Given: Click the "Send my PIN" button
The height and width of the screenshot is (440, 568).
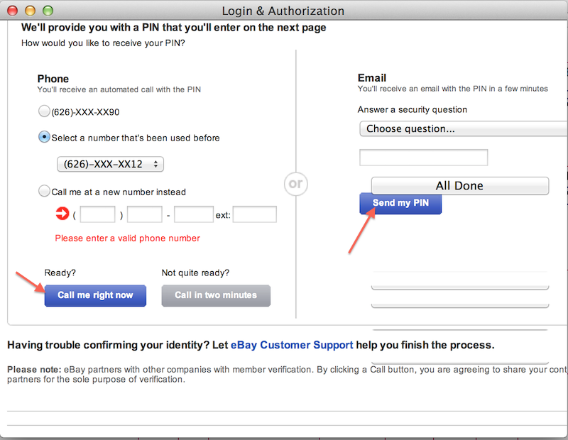Looking at the screenshot, I should (400, 203).
